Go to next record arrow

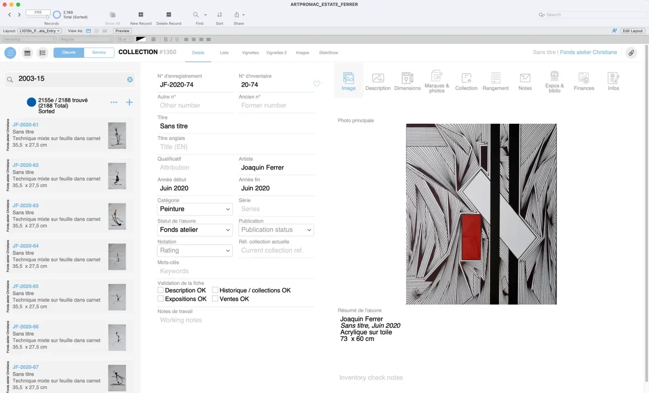(x=19, y=15)
